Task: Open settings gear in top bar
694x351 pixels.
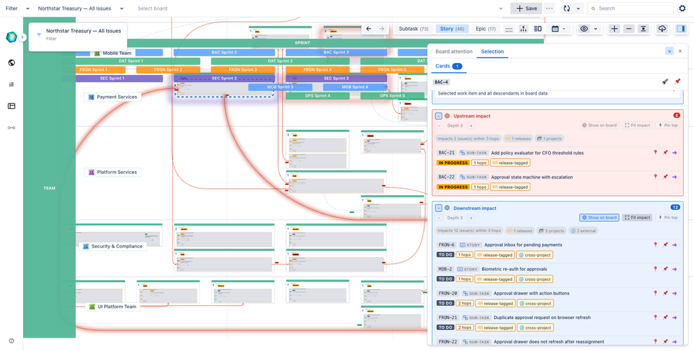Action: coord(682,8)
